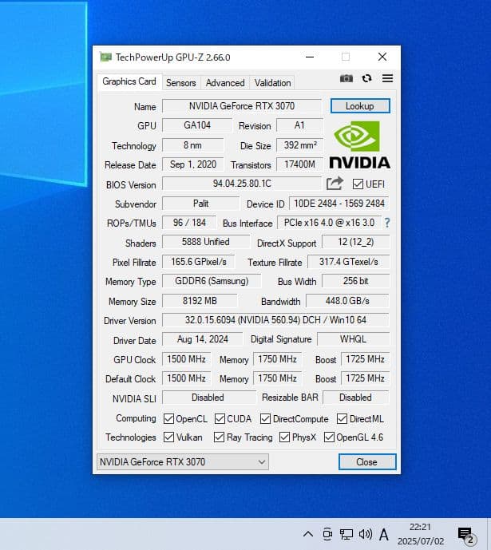Take a screenshot with the camera icon
491x550 pixels.
click(x=346, y=78)
